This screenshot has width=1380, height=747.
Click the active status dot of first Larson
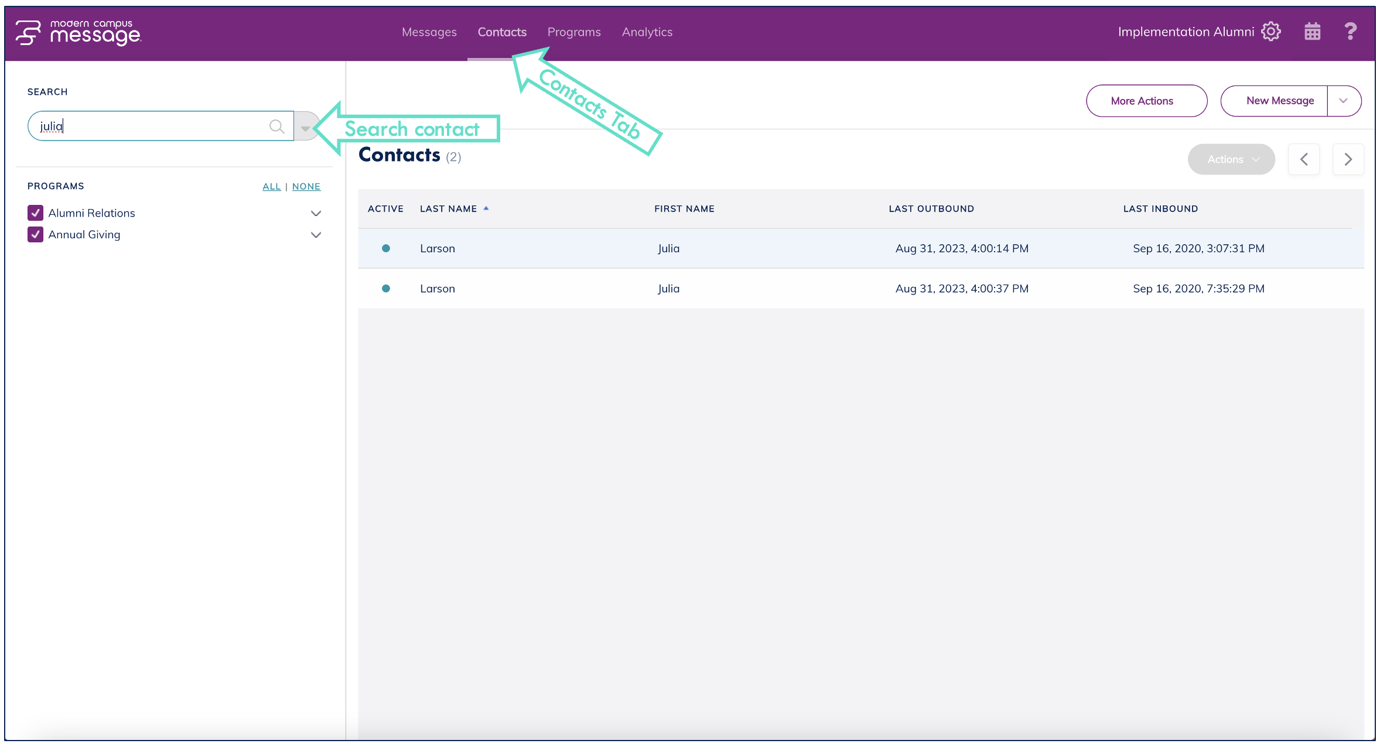[386, 248]
